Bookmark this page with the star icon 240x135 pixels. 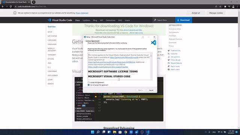(x=220, y=7)
